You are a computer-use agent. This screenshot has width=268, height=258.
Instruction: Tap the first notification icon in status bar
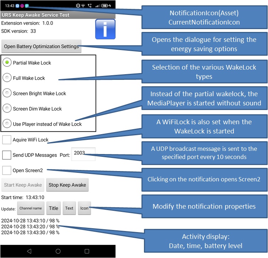17,6
